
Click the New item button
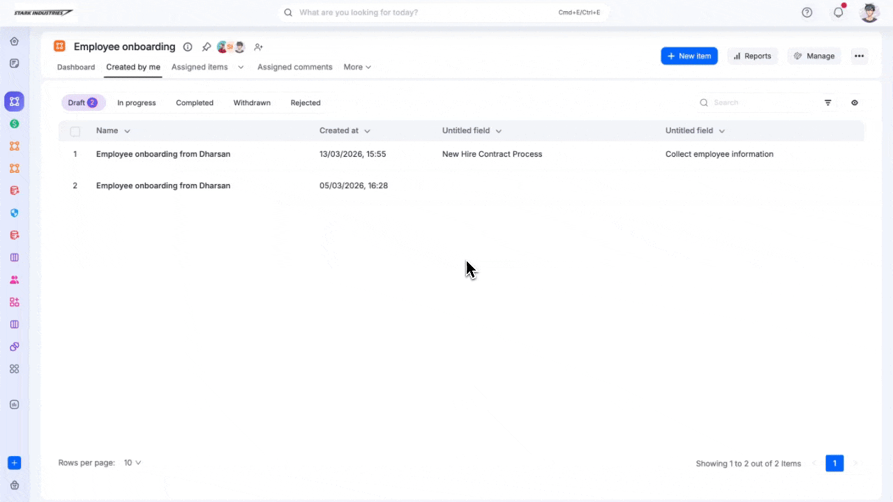point(689,56)
